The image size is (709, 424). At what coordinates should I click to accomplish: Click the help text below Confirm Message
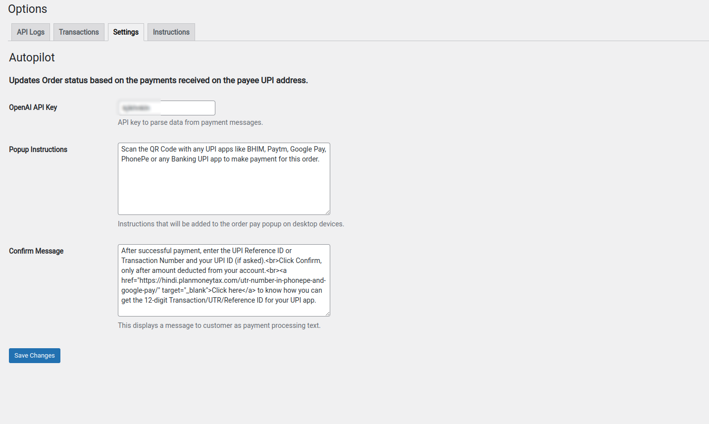click(219, 325)
